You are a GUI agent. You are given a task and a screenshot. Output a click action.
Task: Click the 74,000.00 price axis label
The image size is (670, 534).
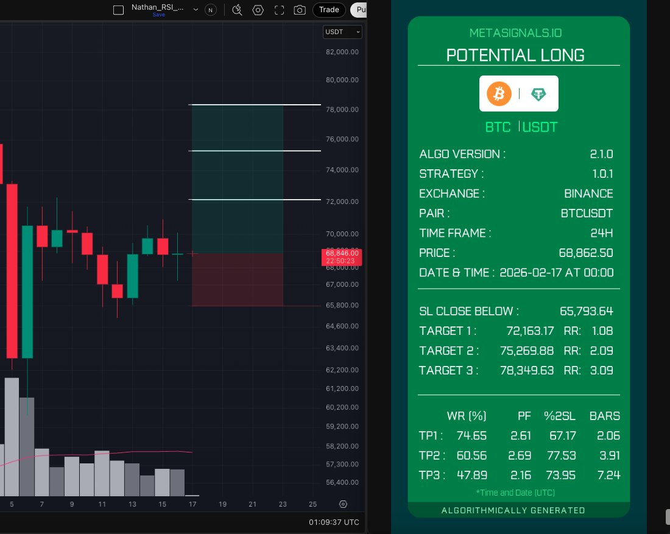point(342,170)
